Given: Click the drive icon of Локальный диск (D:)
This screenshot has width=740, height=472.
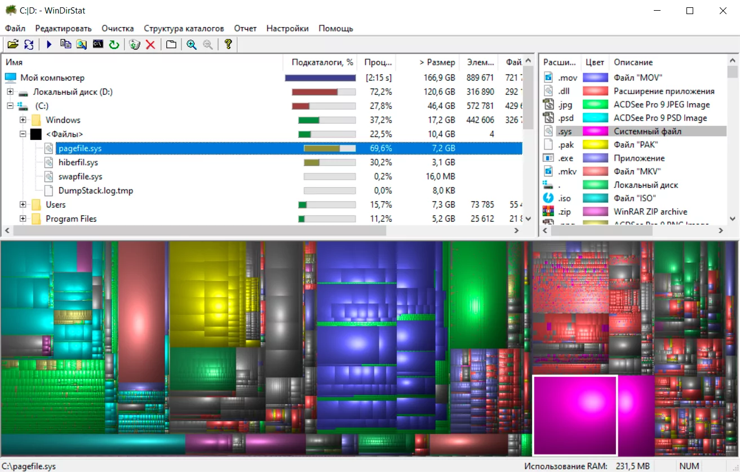Looking at the screenshot, I should pos(23,92).
